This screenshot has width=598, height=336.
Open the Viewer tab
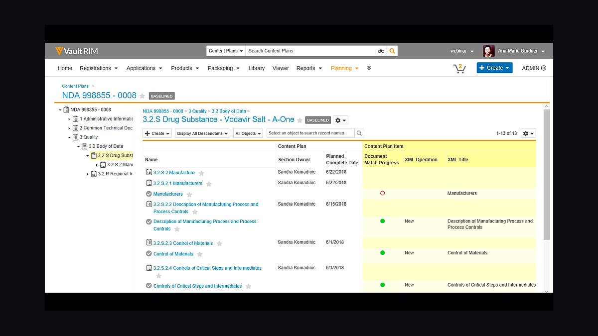281,68
